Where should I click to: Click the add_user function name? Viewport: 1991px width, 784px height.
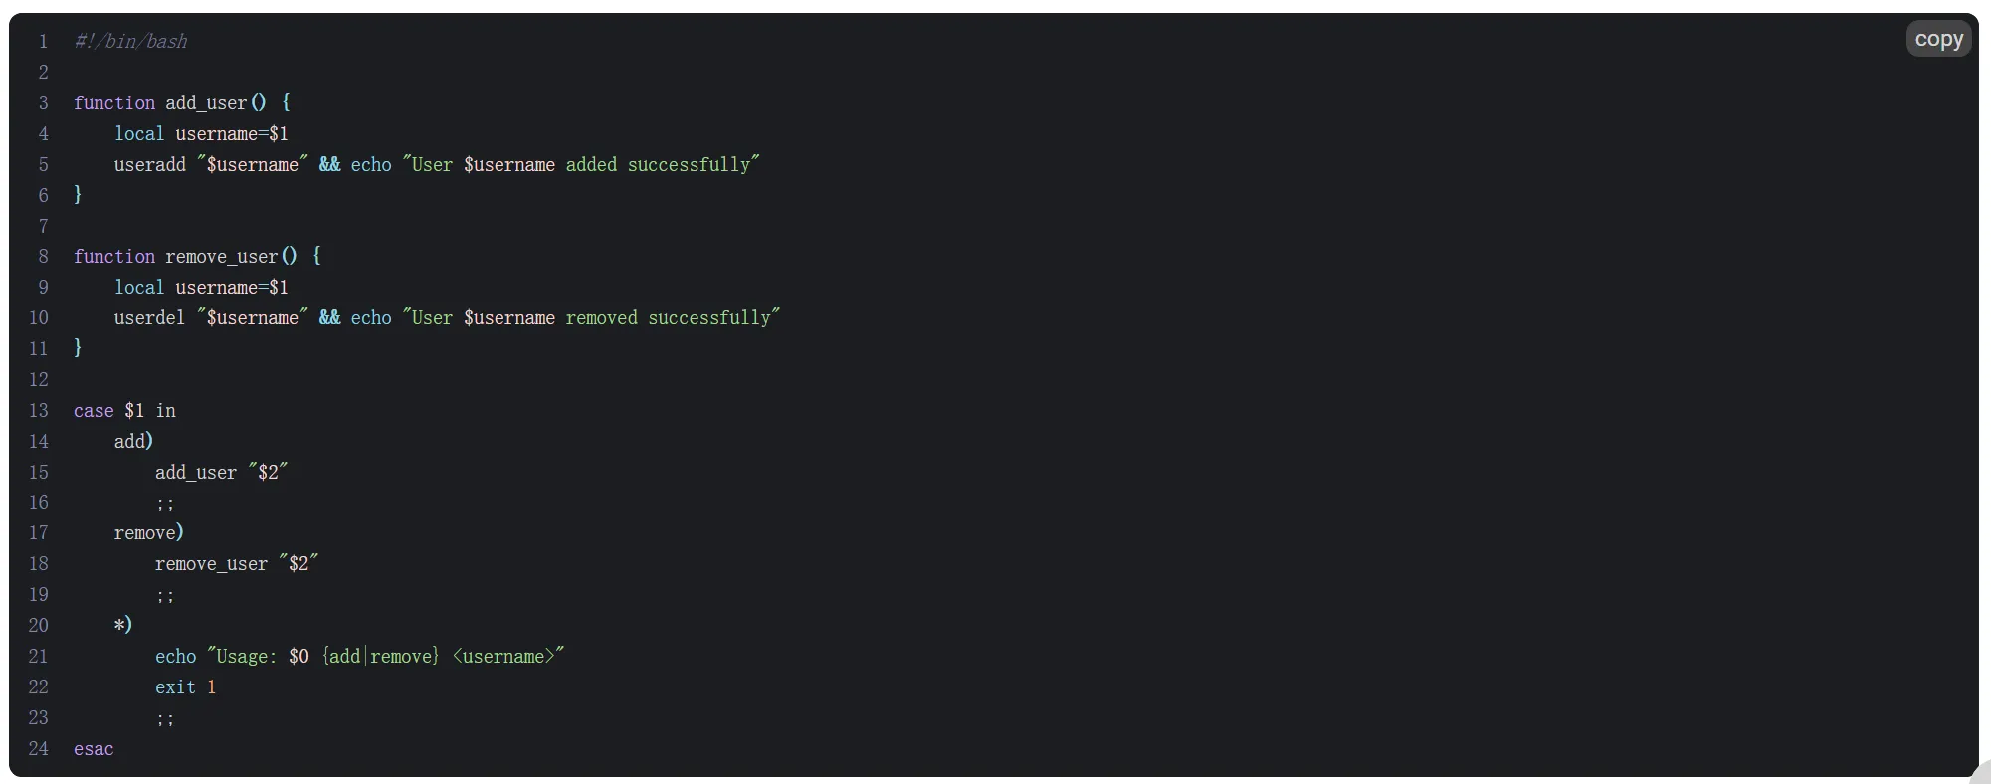tap(206, 103)
